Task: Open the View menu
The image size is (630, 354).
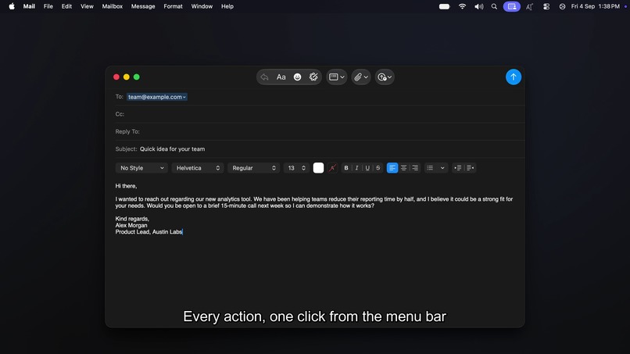Action: point(87,6)
